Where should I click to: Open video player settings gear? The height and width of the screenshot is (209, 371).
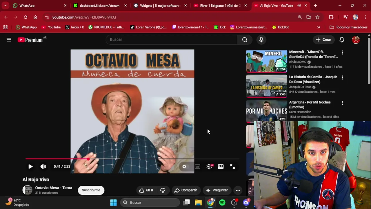coord(209,167)
